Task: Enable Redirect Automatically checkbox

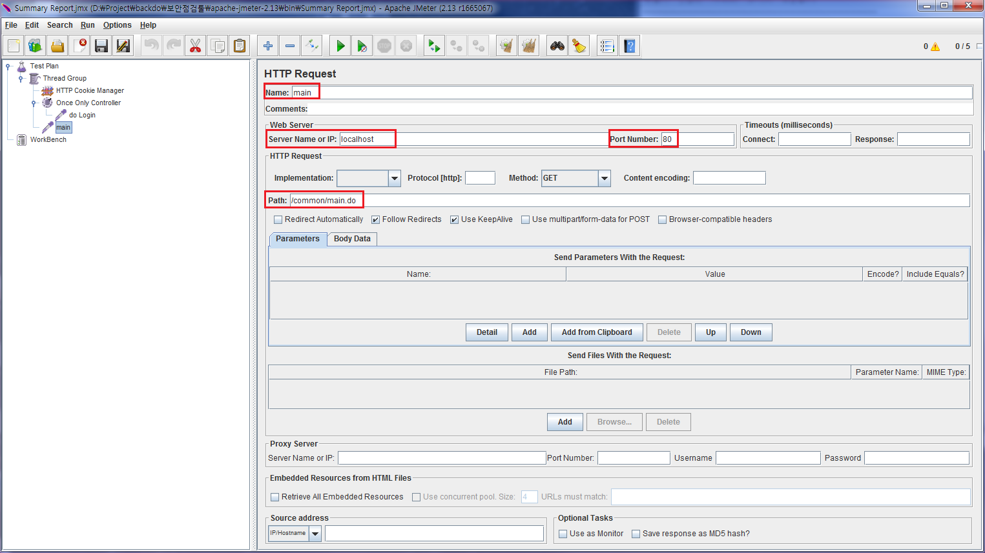Action: [x=278, y=219]
